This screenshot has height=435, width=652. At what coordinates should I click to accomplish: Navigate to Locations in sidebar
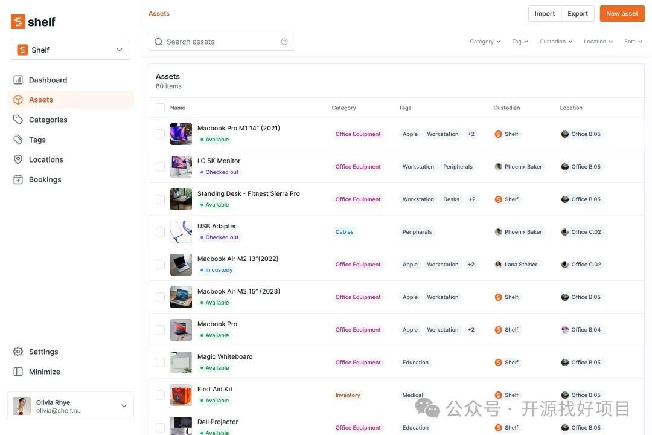coord(71,160)
